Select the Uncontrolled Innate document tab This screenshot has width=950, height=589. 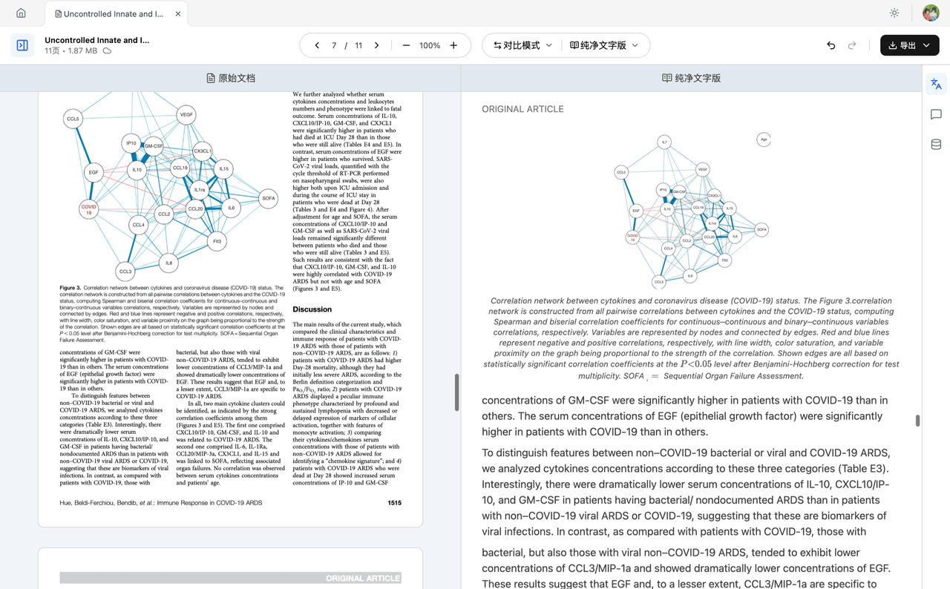[113, 13]
